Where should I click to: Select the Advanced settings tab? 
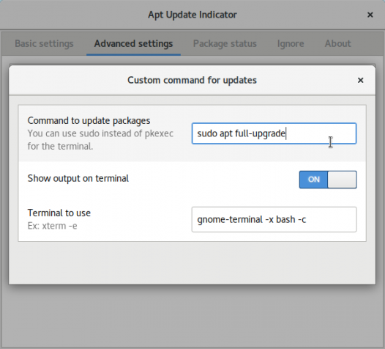coord(133,43)
